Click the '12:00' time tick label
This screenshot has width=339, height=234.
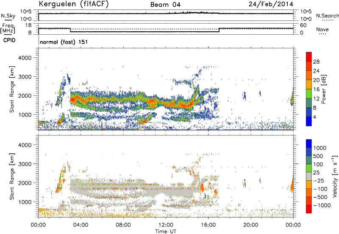pos(166,225)
